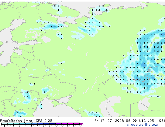Click the '35' legend scale label

62,126
